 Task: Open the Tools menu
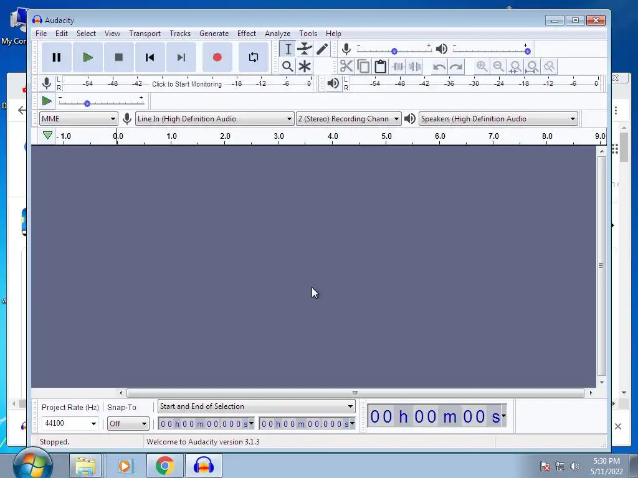coord(308,34)
